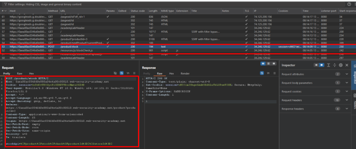Open the Inspector settings gear
The height and width of the screenshot is (149, 356).
(x=341, y=65)
